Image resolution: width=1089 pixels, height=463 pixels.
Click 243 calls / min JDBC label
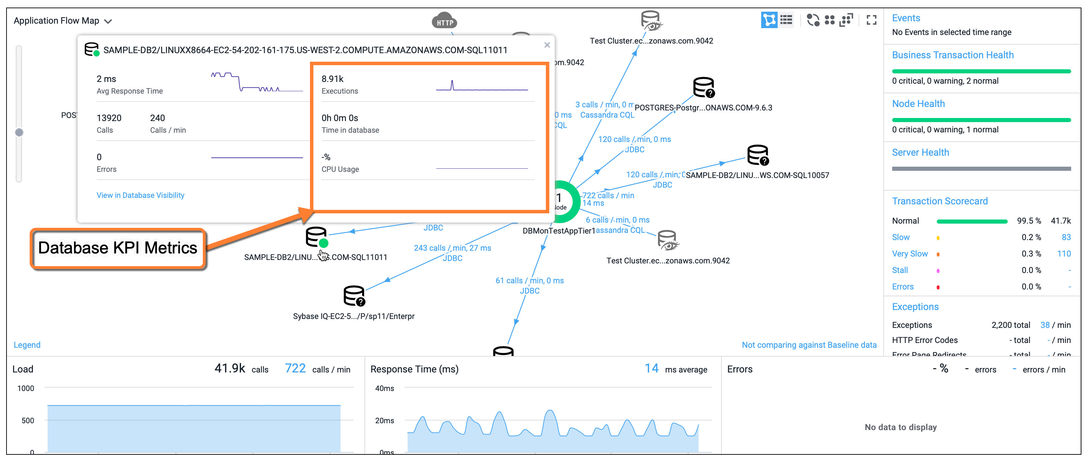(x=452, y=253)
